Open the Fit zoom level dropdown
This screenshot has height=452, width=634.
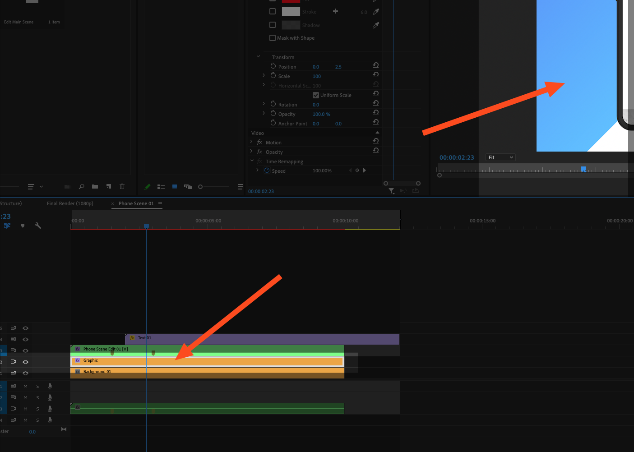point(501,157)
